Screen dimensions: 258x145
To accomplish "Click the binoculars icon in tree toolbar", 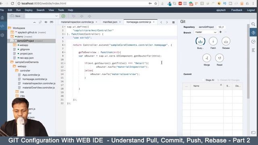I will (x=52, y=22).
